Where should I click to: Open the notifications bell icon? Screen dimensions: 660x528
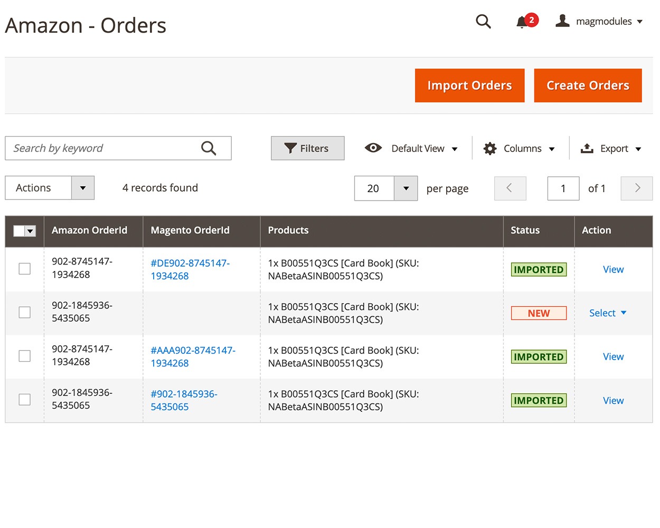coord(522,22)
